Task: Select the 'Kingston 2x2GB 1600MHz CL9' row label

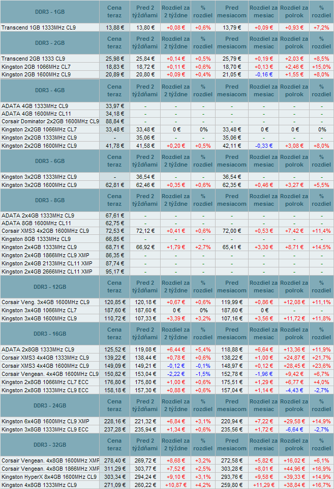Action: point(39,146)
